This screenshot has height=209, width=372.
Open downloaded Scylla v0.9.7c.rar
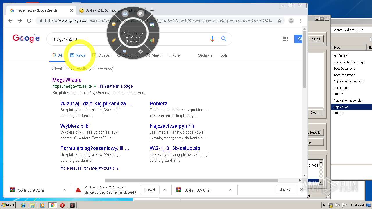(x=31, y=190)
